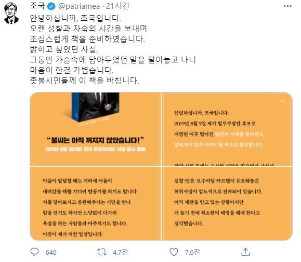Image resolution: width=301 pixels, height=262 pixels.
Task: Open the three-dot more options menu
Action: [287, 6]
